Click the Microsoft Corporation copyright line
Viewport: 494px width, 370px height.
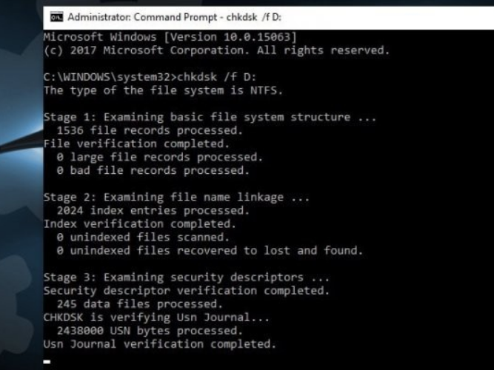(x=216, y=50)
